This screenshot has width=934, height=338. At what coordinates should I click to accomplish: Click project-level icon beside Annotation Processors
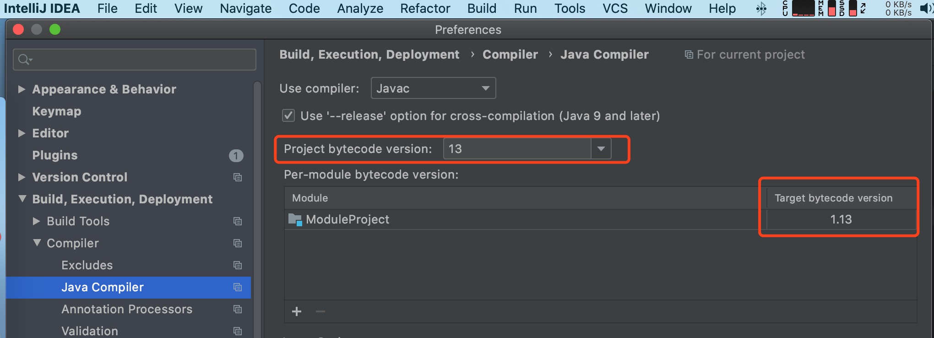237,309
